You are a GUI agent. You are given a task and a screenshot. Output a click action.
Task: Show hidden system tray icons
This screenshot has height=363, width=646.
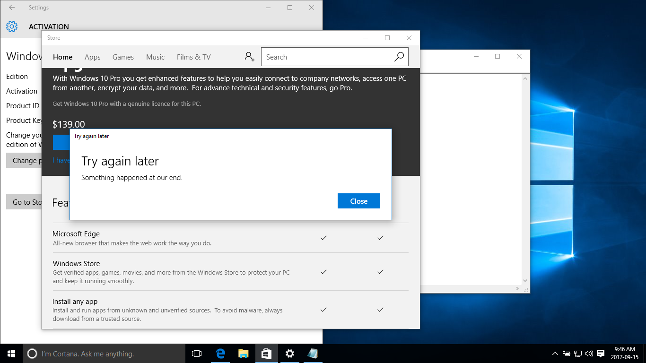point(555,354)
